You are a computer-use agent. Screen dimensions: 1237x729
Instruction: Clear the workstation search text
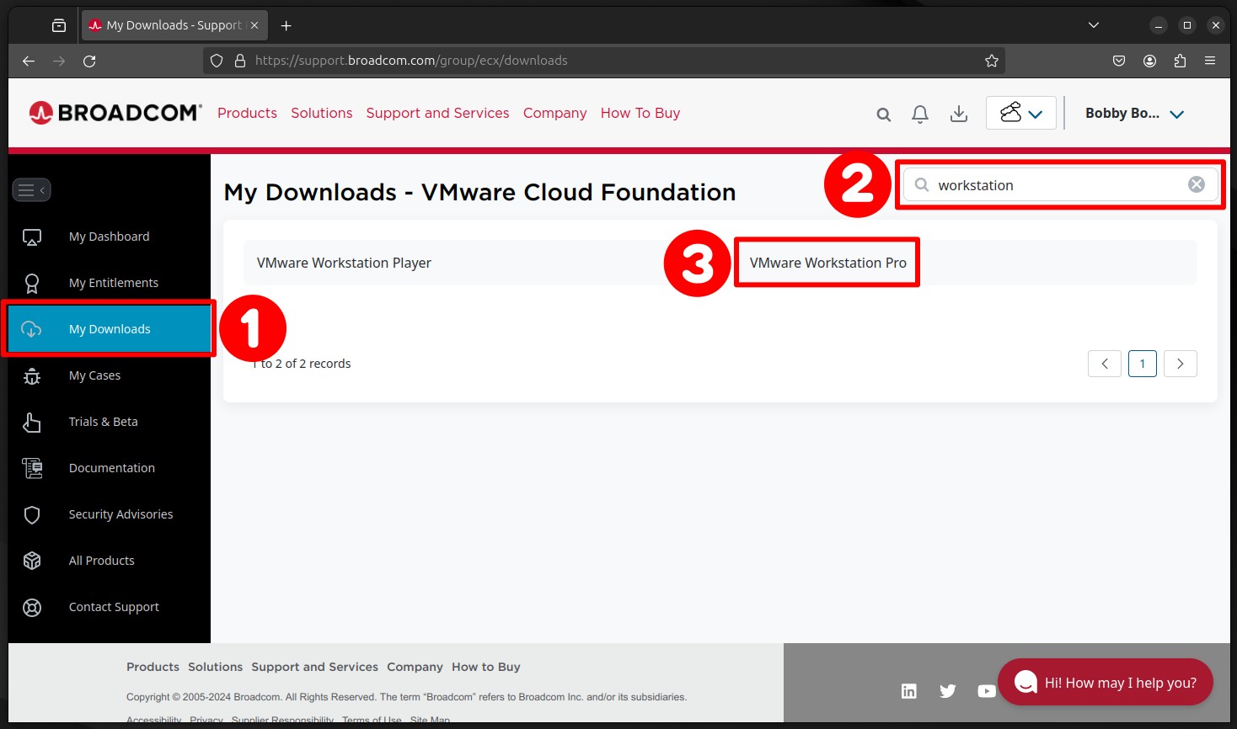pyautogui.click(x=1197, y=184)
